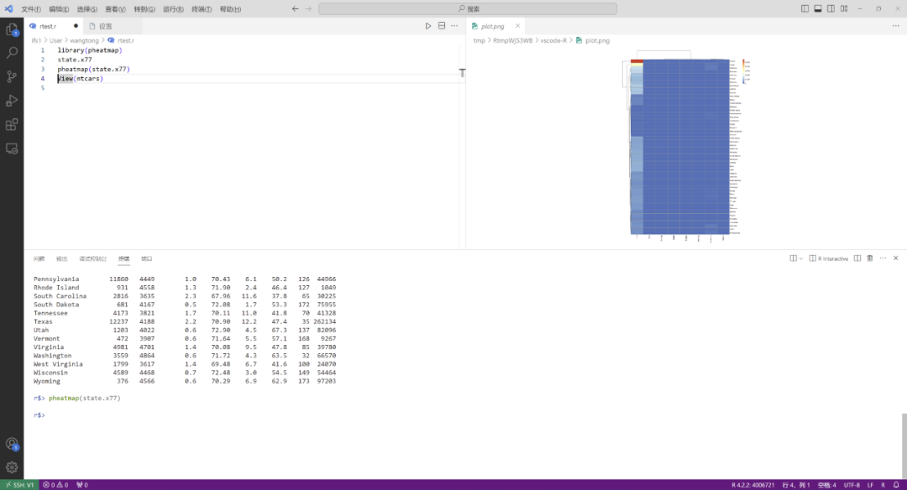Open the Accounts menu icon
The height and width of the screenshot is (490, 907).
[x=12, y=444]
